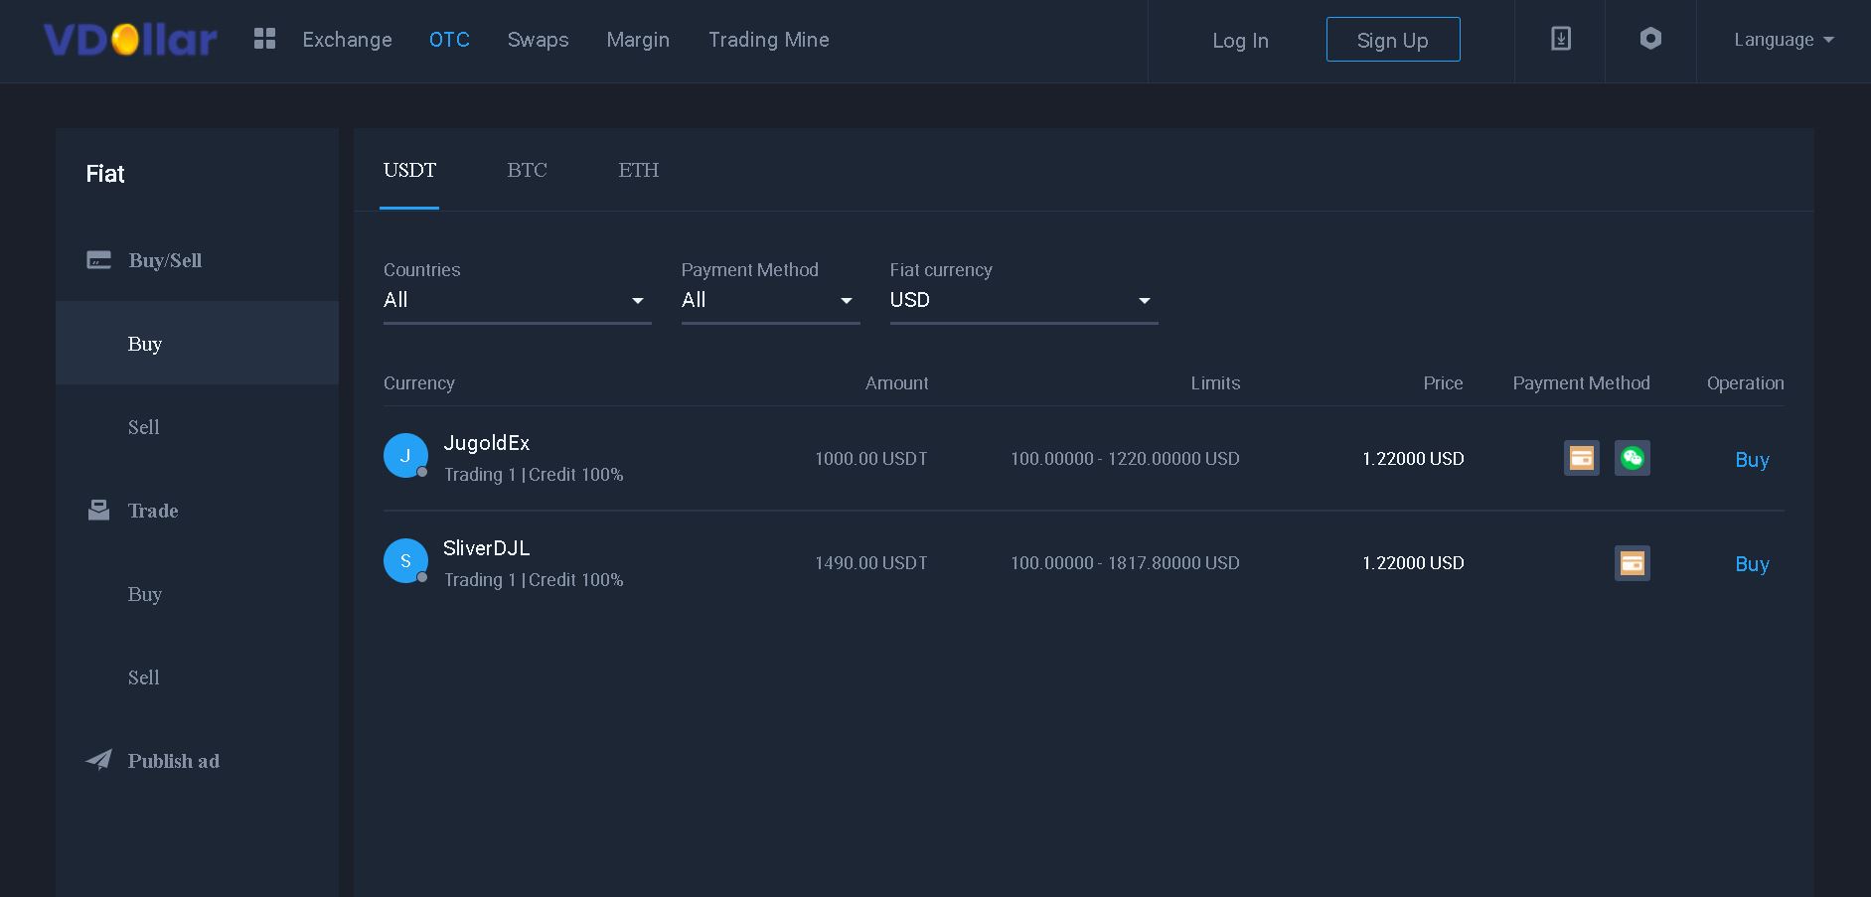Open the apps grid icon
The width and height of the screenshot is (1871, 897).
coord(264,40)
